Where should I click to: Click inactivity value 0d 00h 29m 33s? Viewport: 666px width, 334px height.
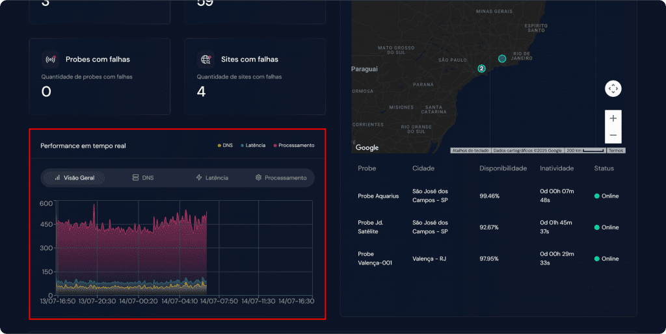click(557, 259)
